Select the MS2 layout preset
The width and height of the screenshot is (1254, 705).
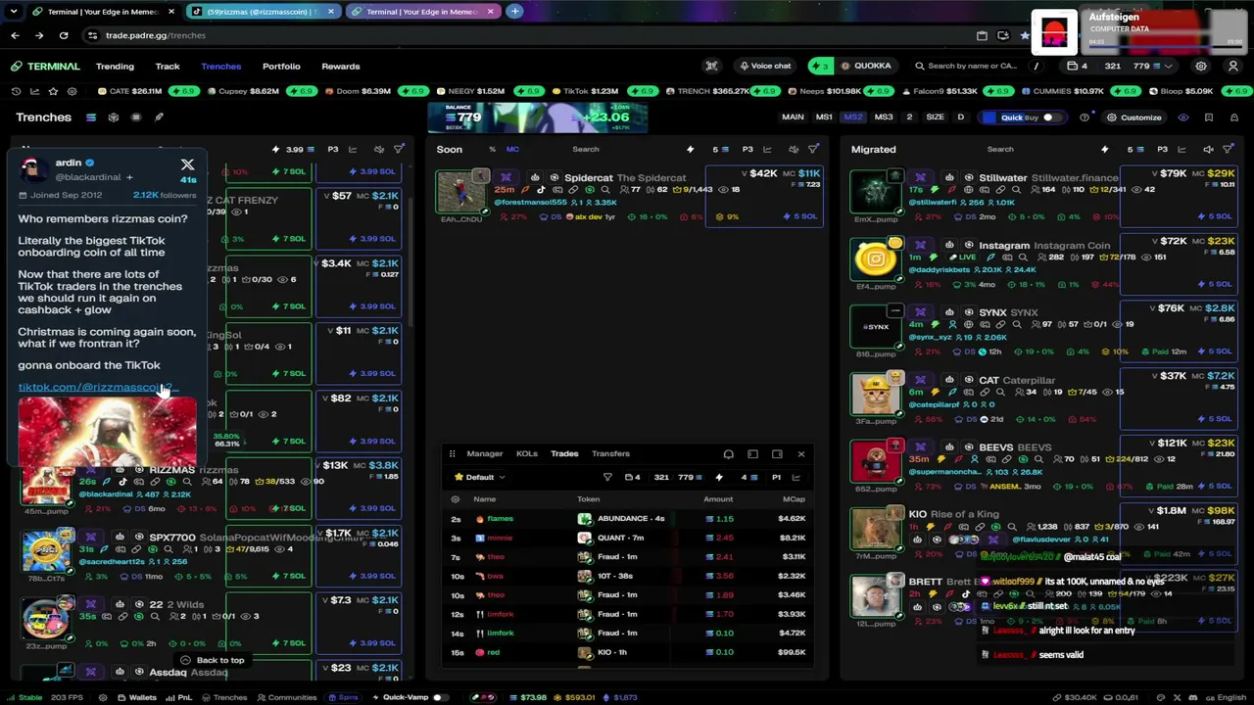pyautogui.click(x=853, y=117)
